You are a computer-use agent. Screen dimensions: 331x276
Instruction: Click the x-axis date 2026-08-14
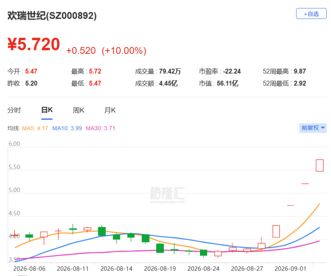click(x=116, y=268)
